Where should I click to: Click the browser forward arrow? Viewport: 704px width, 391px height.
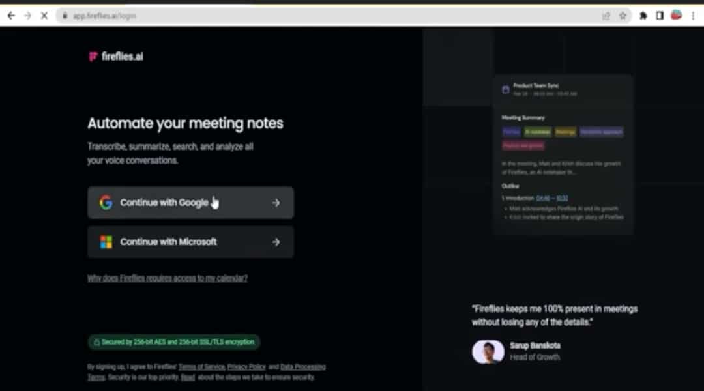pos(28,16)
